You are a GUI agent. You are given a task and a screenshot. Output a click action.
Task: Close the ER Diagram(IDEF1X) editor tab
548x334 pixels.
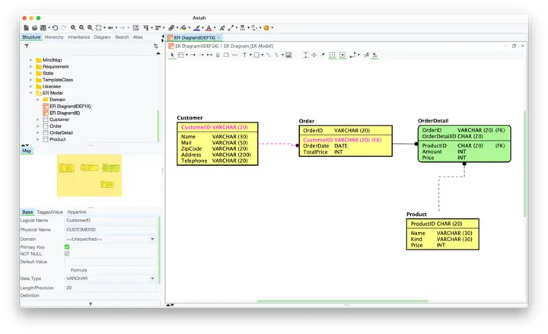pos(218,38)
